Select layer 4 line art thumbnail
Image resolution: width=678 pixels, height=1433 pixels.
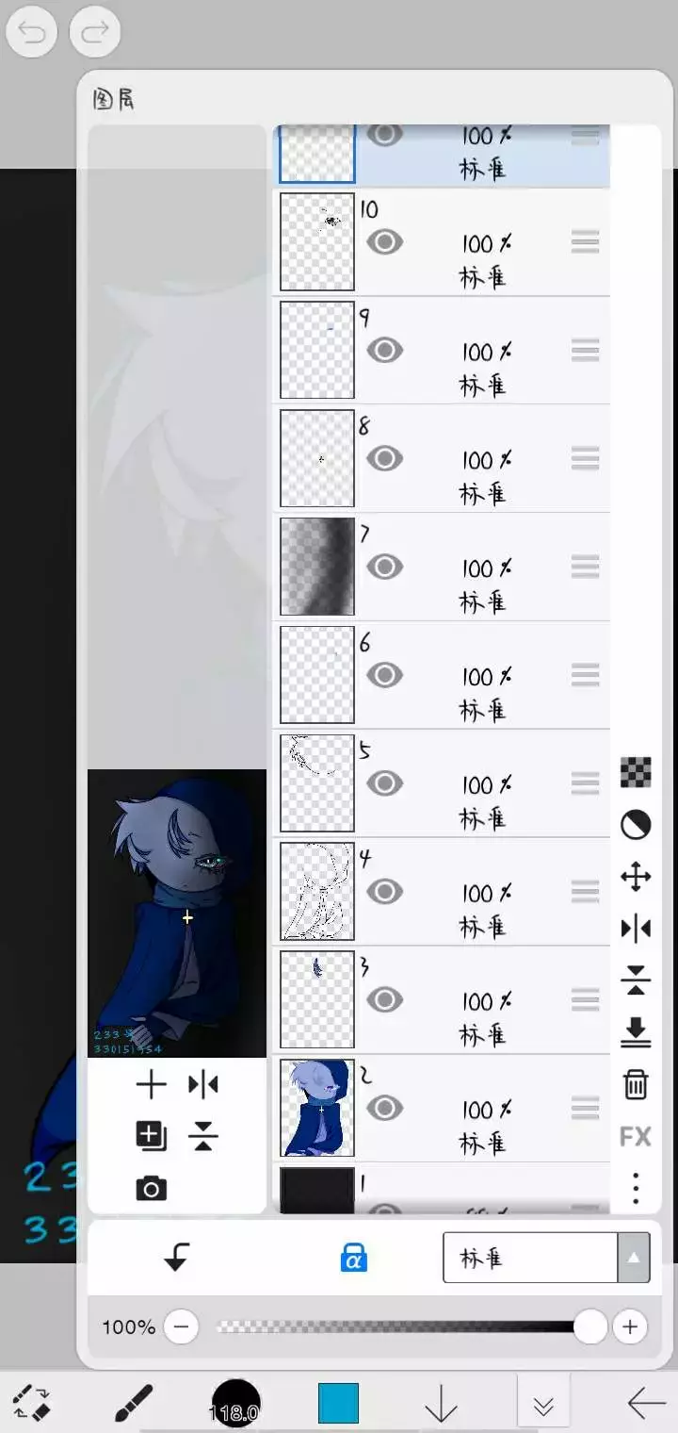[x=317, y=891]
